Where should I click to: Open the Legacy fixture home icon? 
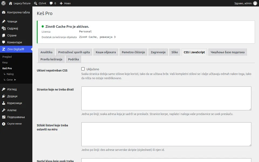click(x=11, y=3)
